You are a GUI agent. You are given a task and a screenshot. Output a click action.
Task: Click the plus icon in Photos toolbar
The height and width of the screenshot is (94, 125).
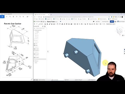7,16
